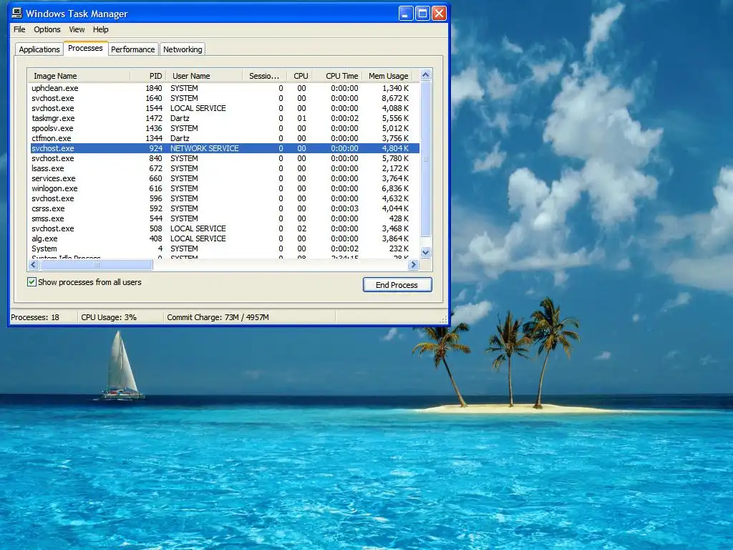Switch to the Applications tab
Image resolution: width=733 pixels, height=550 pixels.
[39, 49]
